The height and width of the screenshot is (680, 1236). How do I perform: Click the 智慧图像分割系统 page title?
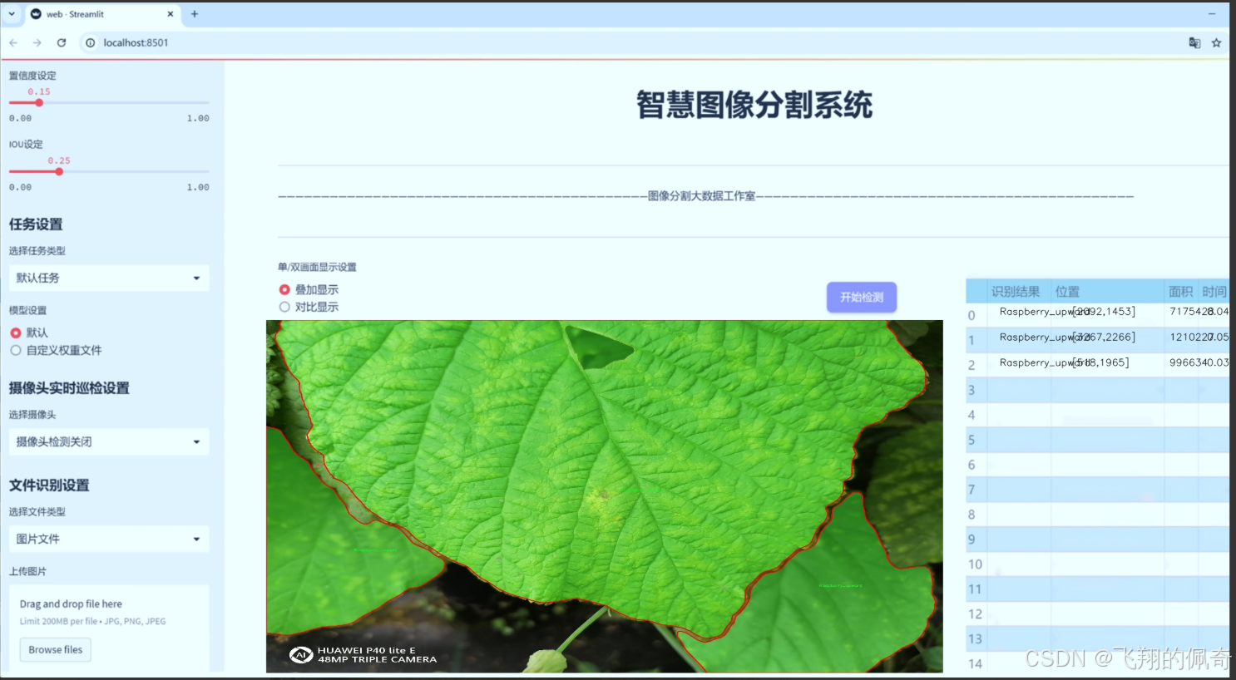click(x=754, y=105)
